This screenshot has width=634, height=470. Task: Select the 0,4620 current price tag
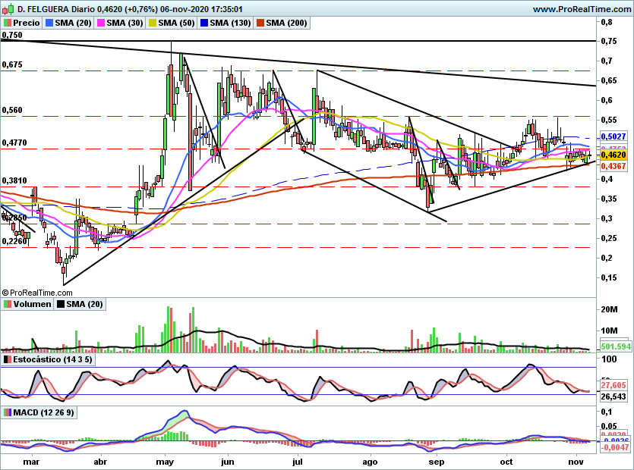[x=613, y=155]
